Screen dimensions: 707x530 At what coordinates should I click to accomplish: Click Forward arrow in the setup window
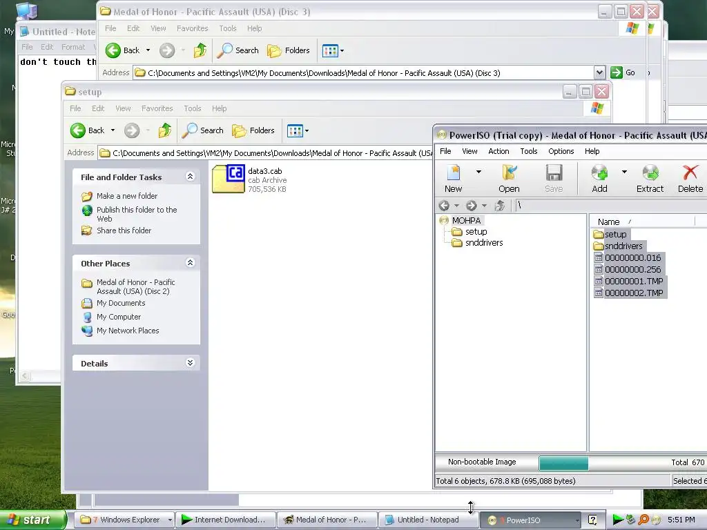(132, 130)
